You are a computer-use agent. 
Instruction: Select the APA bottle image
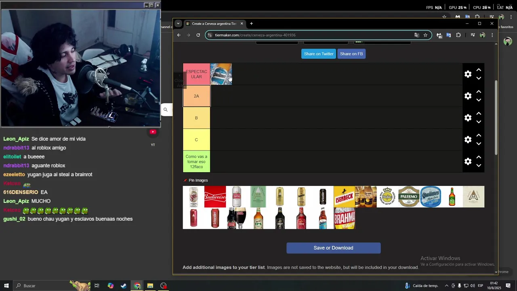pos(452,197)
